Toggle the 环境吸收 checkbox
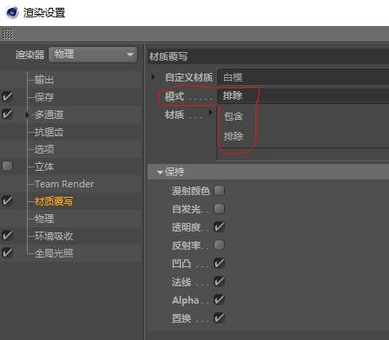 pos(7,235)
